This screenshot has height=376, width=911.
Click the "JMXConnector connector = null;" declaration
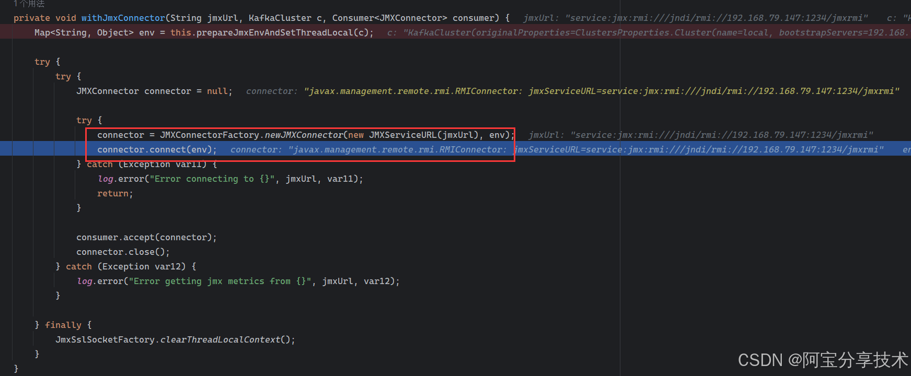pyautogui.click(x=155, y=91)
